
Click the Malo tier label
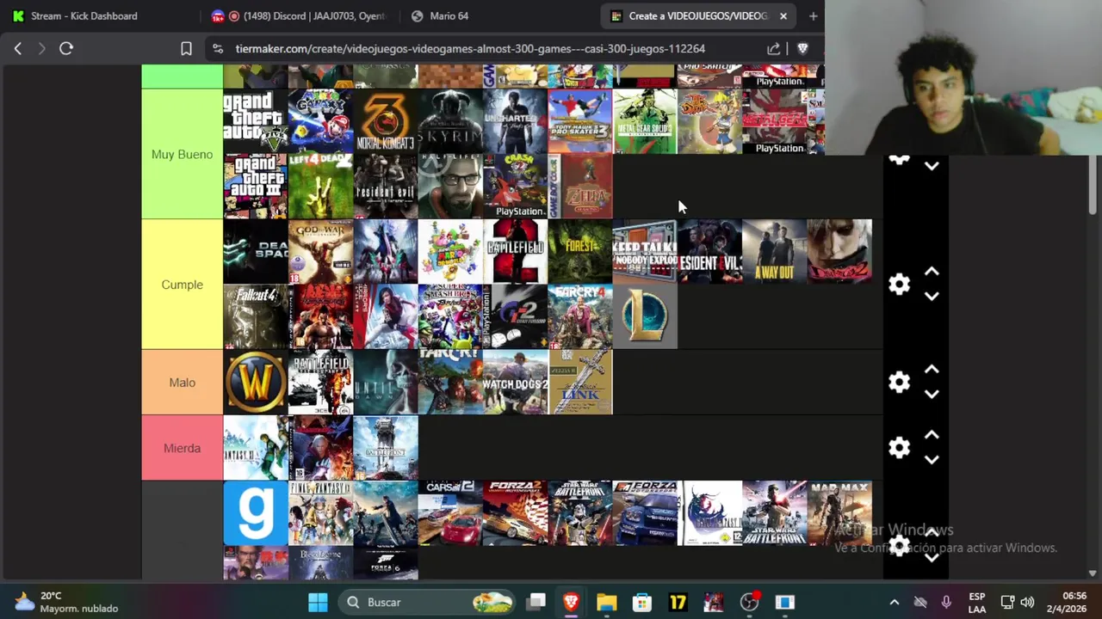182,383
